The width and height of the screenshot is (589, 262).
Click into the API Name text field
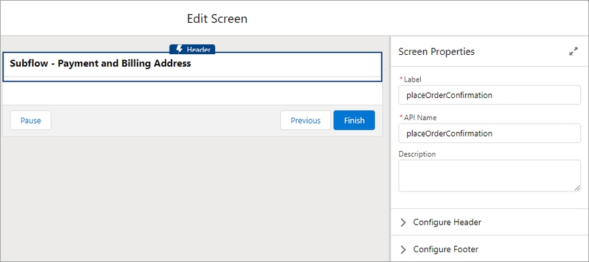point(489,133)
